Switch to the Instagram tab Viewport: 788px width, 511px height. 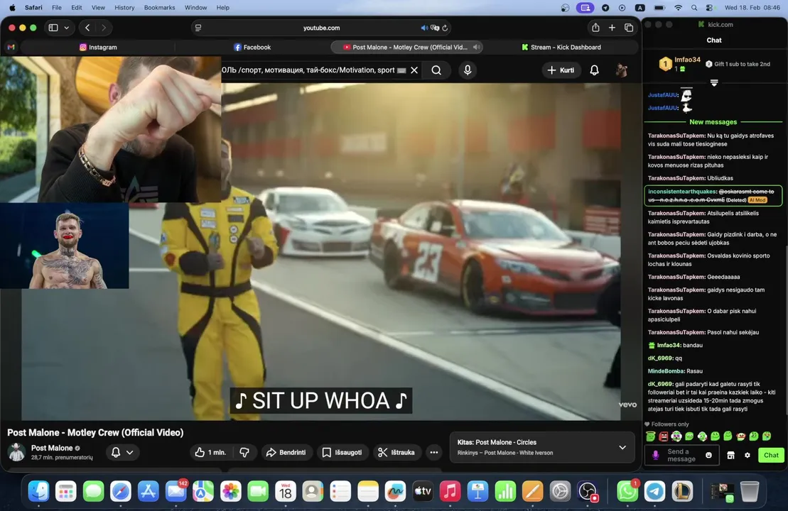pos(98,47)
